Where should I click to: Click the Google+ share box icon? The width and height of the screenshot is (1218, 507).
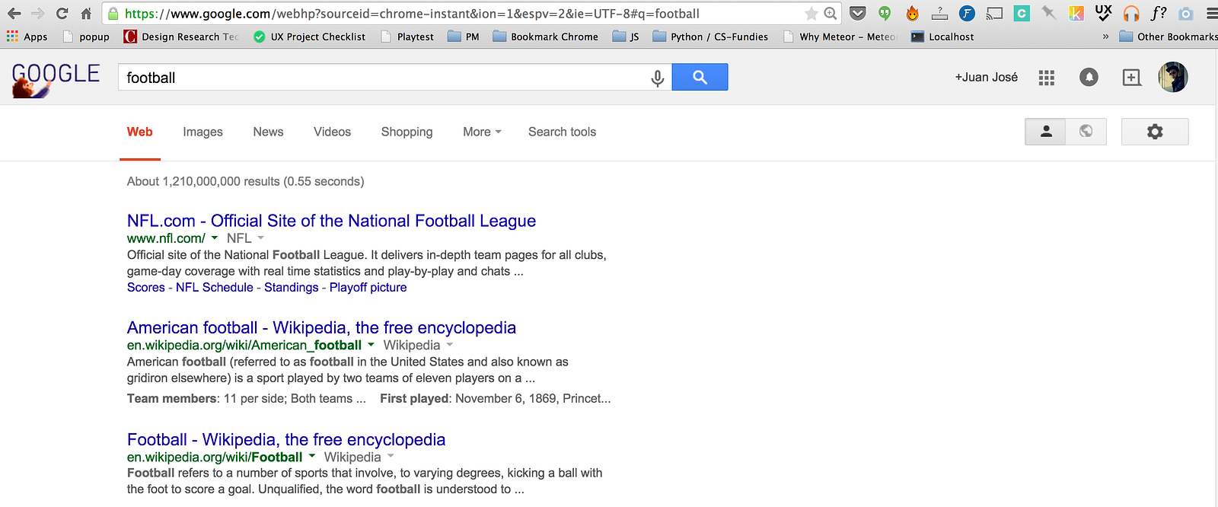[x=1131, y=78]
